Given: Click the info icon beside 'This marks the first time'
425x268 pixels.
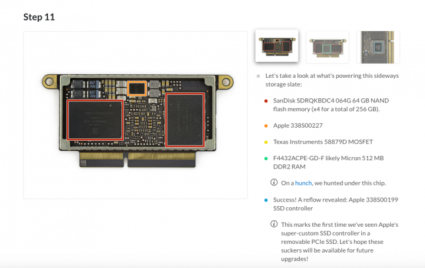Looking at the screenshot, I should pyautogui.click(x=274, y=224).
